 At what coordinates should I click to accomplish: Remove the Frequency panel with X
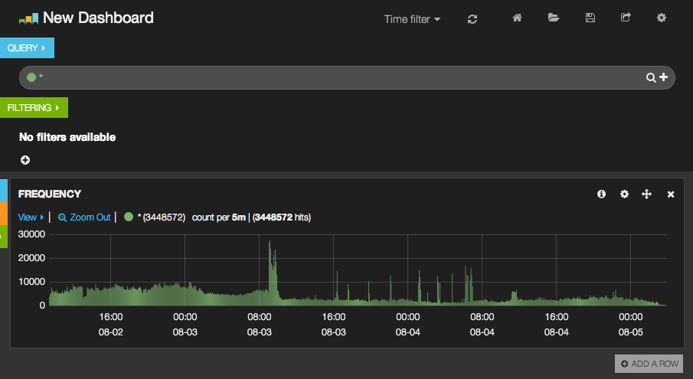pos(671,194)
